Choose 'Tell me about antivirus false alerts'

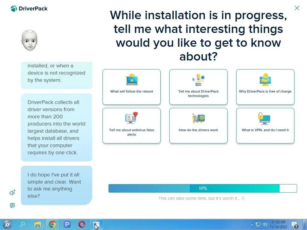coord(132,125)
